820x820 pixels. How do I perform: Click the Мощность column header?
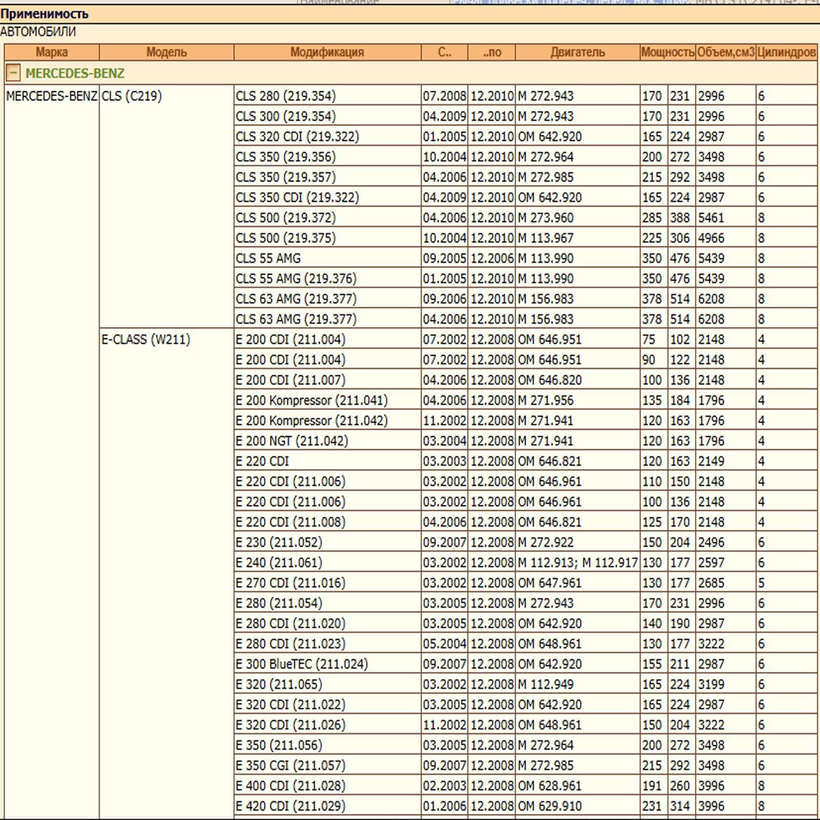[668, 52]
